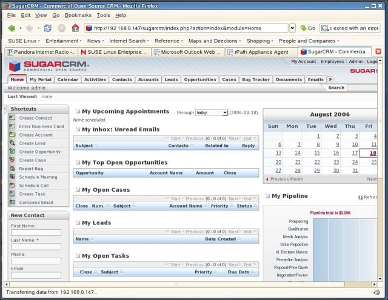Viewport: 388px width, 300px height.
Task: Click the horizontal scrollbar track
Action: (x=176, y=284)
